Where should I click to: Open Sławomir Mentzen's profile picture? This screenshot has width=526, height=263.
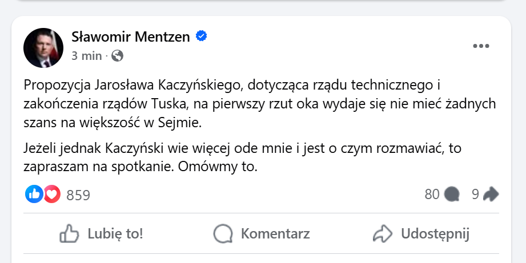pos(43,46)
